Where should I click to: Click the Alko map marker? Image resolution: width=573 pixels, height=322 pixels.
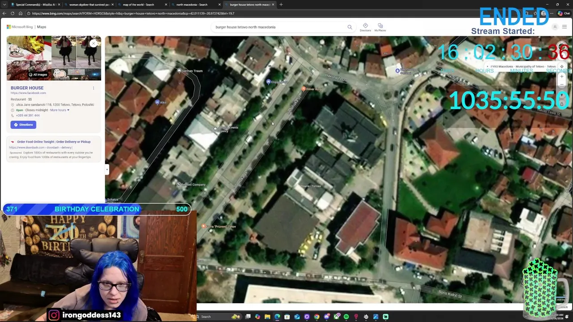tap(157, 102)
